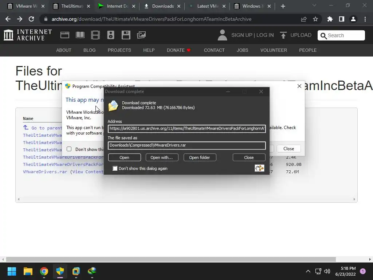Click the Internet Archive logo

28,35
